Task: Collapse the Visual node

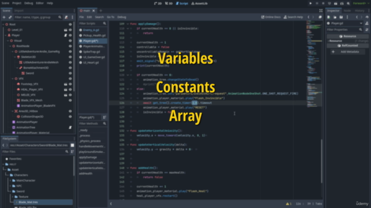Action: 8,40
